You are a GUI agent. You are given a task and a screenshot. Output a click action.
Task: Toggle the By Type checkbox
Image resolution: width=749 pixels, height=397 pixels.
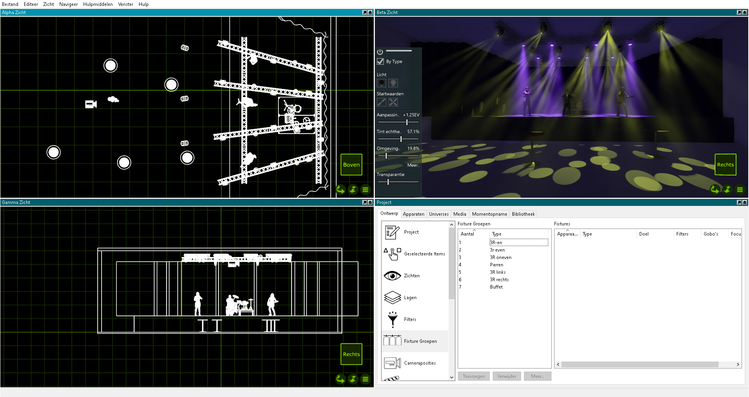[x=380, y=62]
